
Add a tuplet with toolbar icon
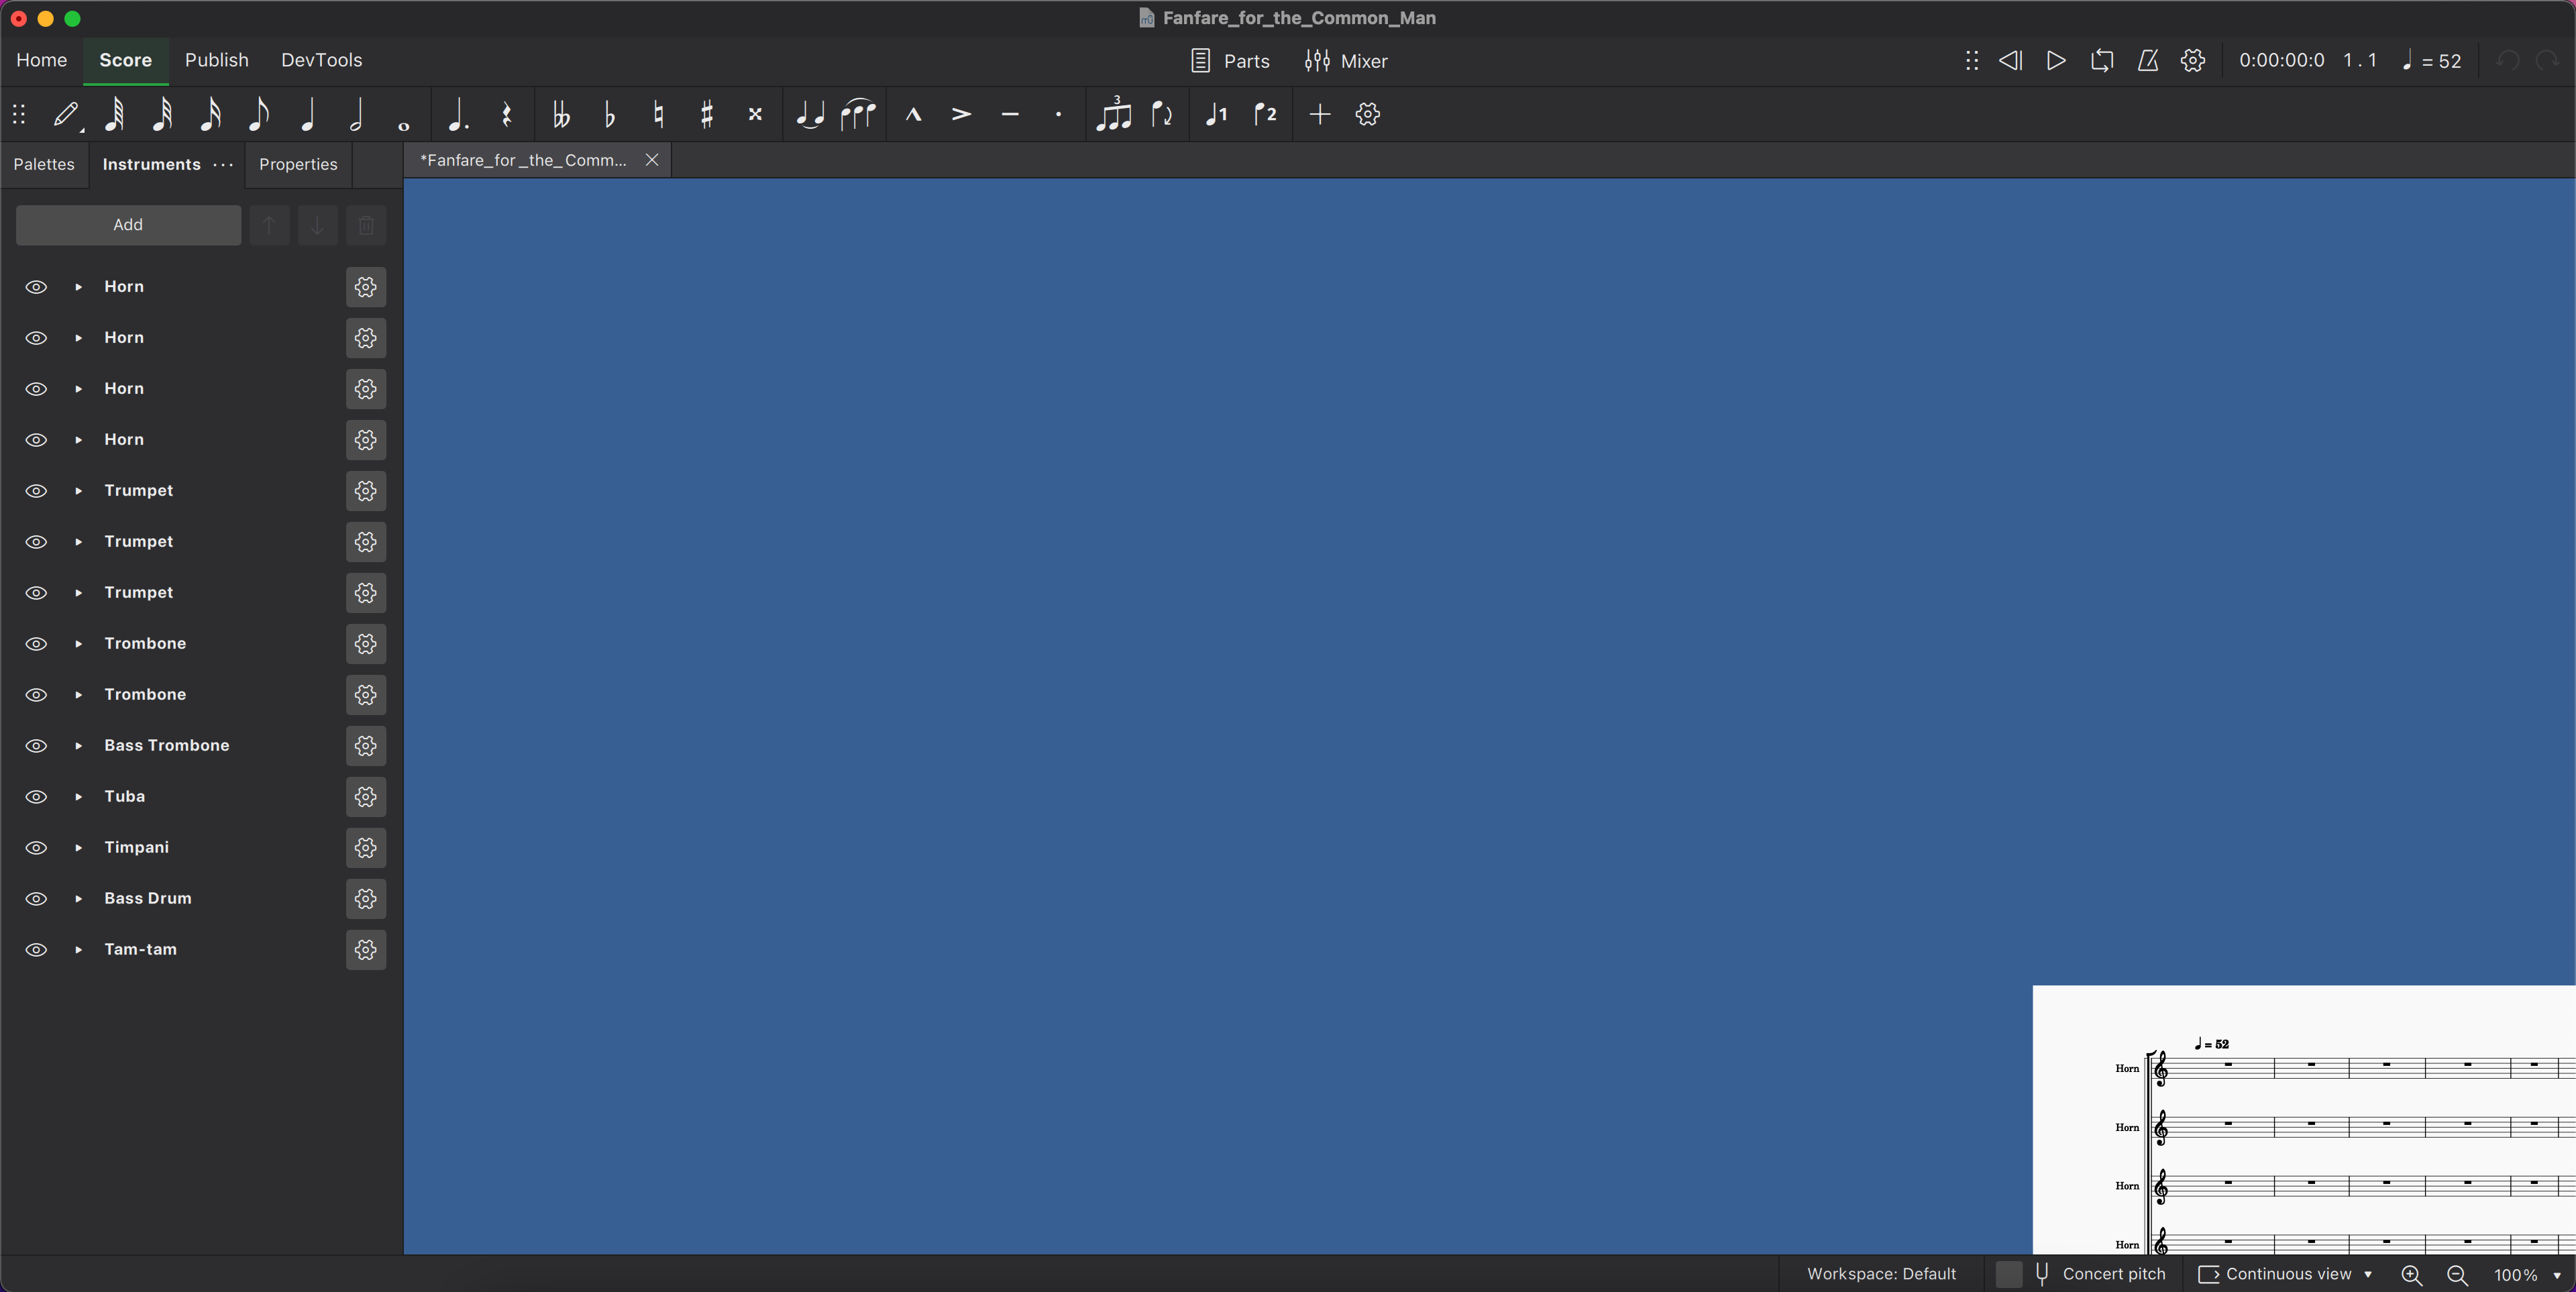pos(1113,114)
